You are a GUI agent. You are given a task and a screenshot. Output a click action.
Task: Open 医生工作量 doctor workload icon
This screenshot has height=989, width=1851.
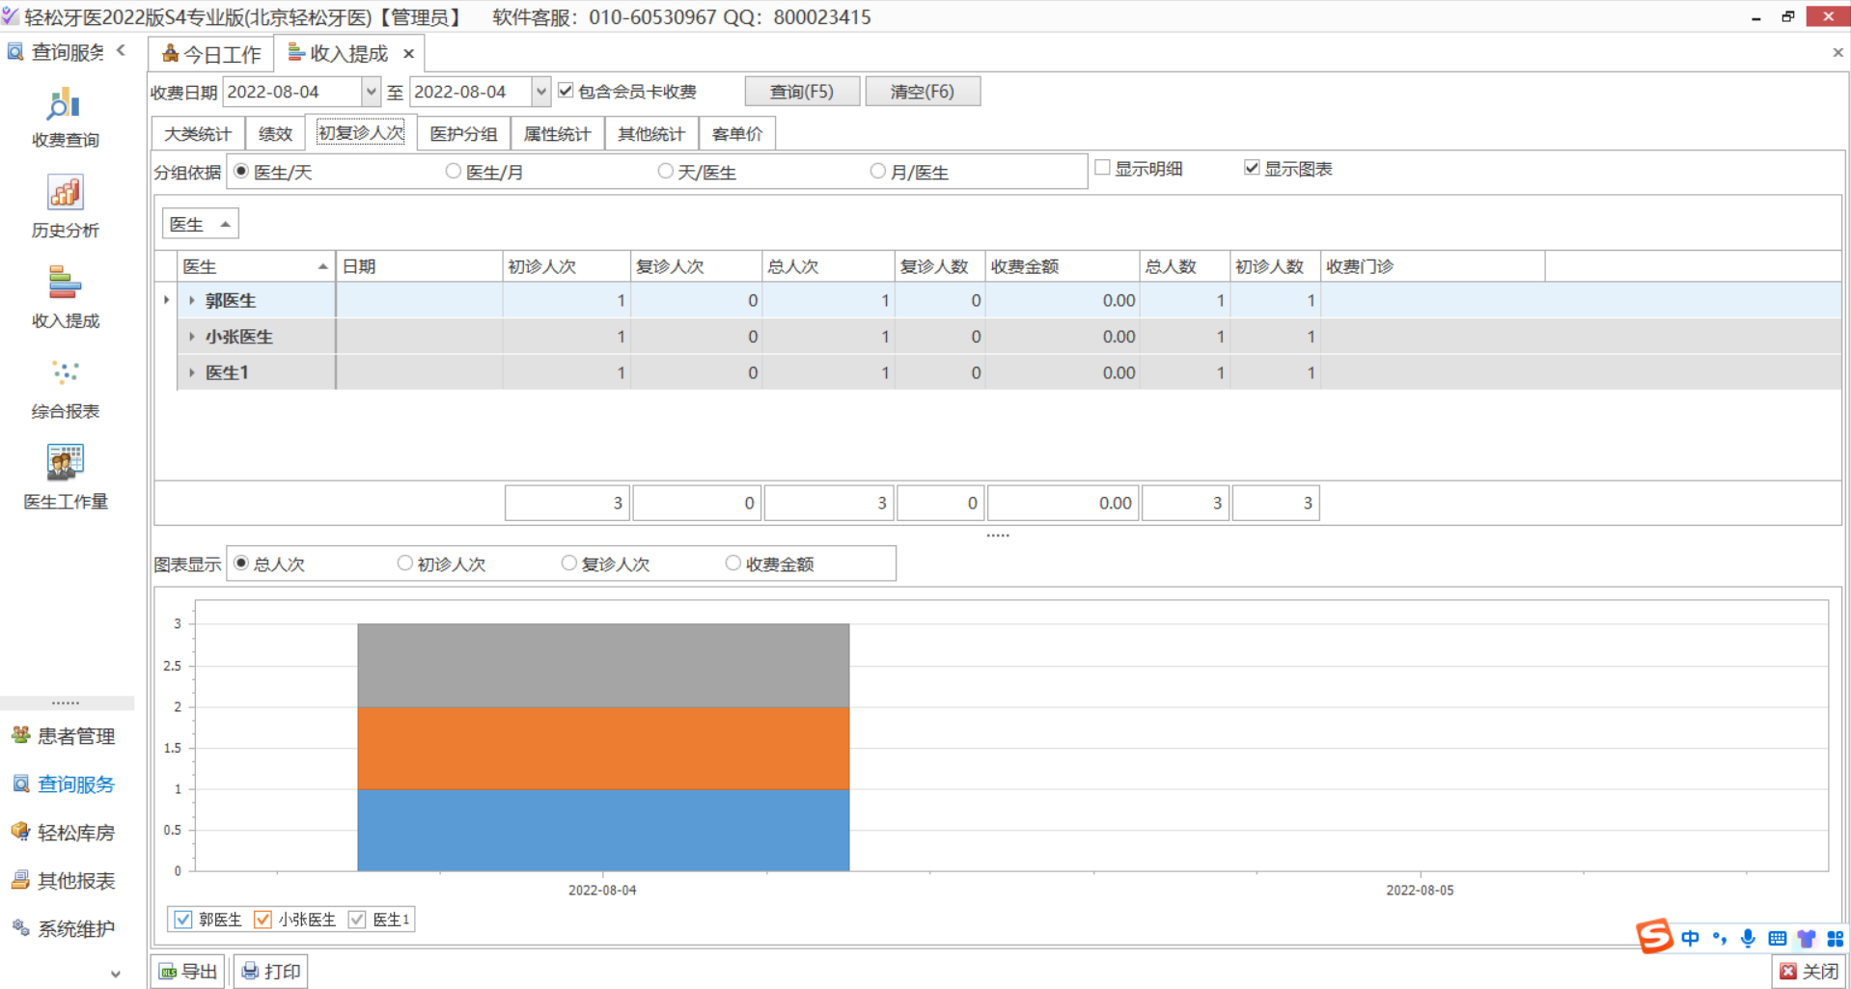coord(65,478)
